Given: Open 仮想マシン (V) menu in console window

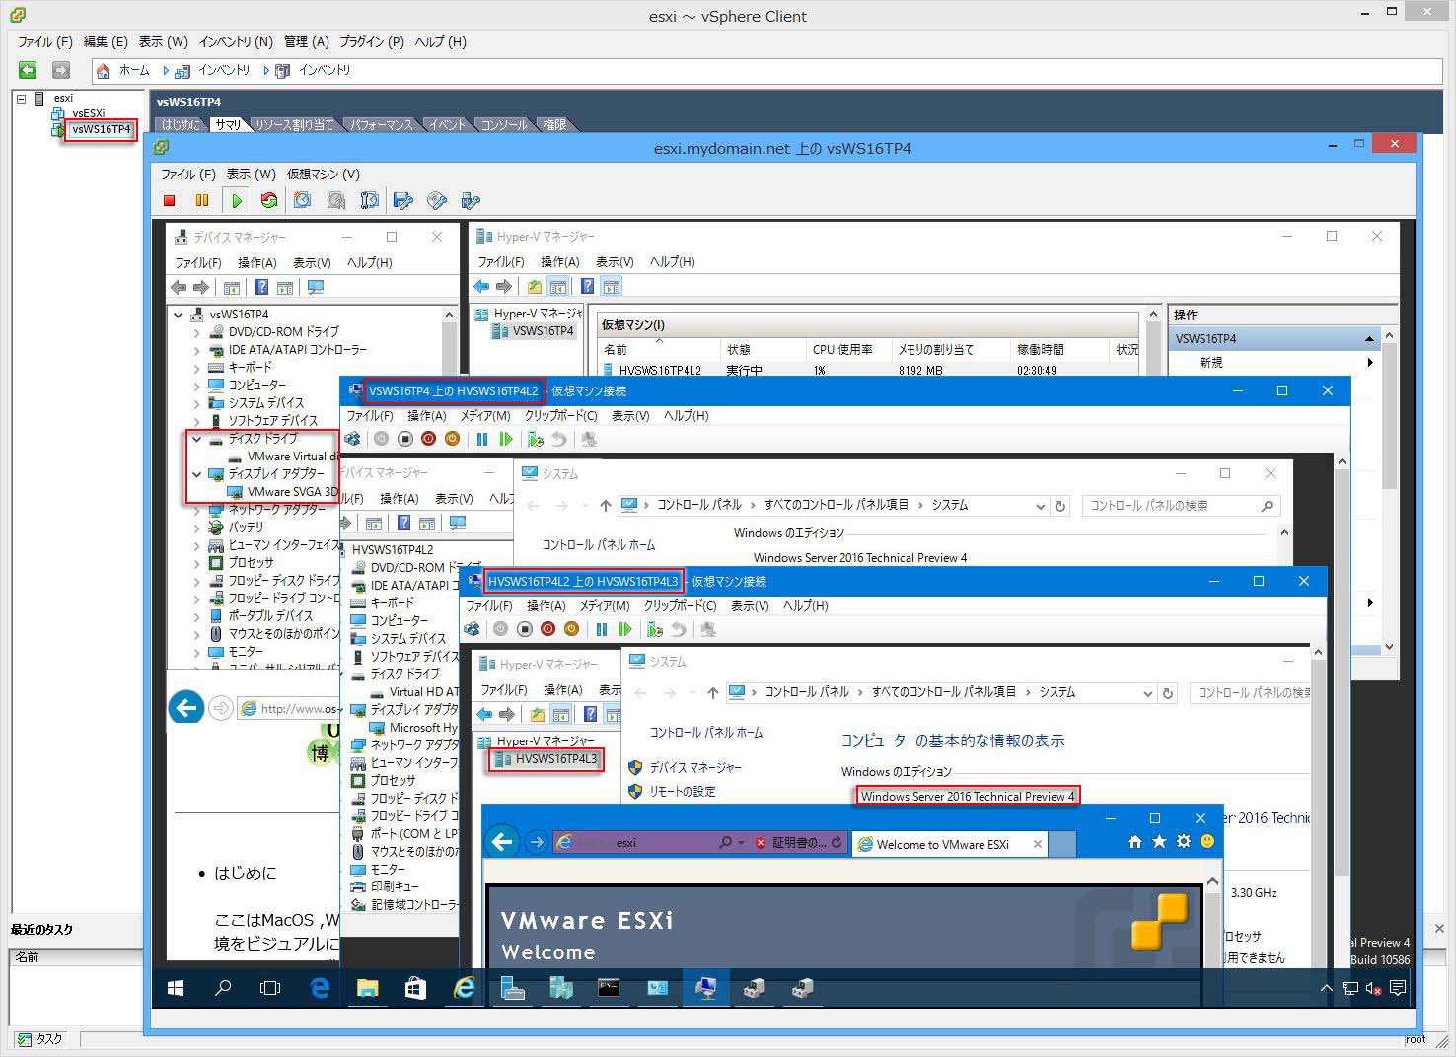Looking at the screenshot, I should [324, 174].
